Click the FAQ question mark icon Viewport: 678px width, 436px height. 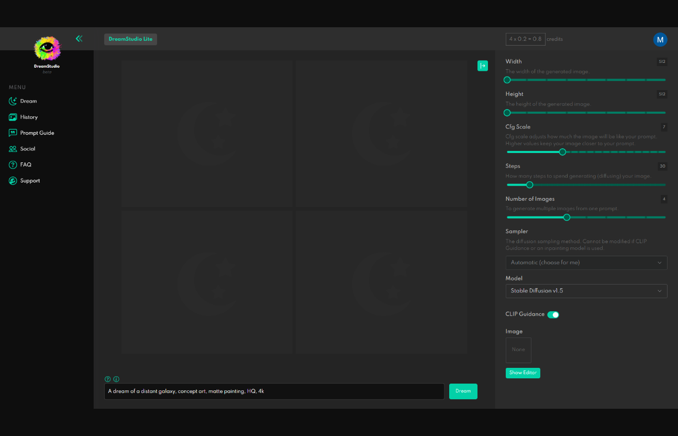(x=13, y=165)
